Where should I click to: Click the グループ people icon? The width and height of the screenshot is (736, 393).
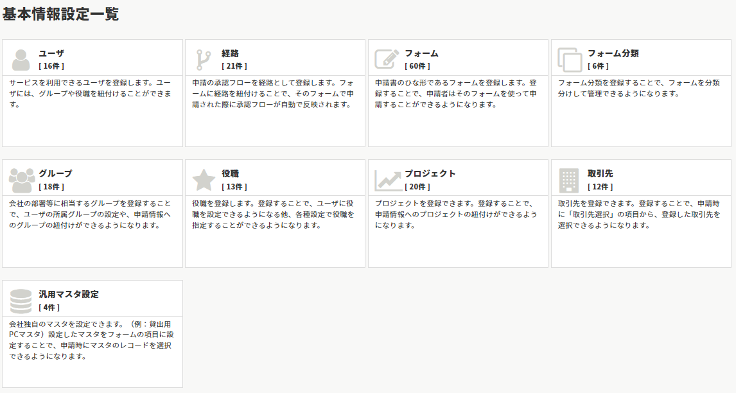pyautogui.click(x=21, y=180)
